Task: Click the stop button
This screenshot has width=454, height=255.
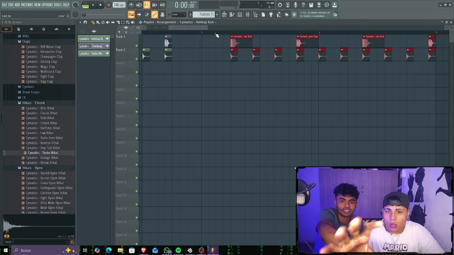Action: point(100,5)
